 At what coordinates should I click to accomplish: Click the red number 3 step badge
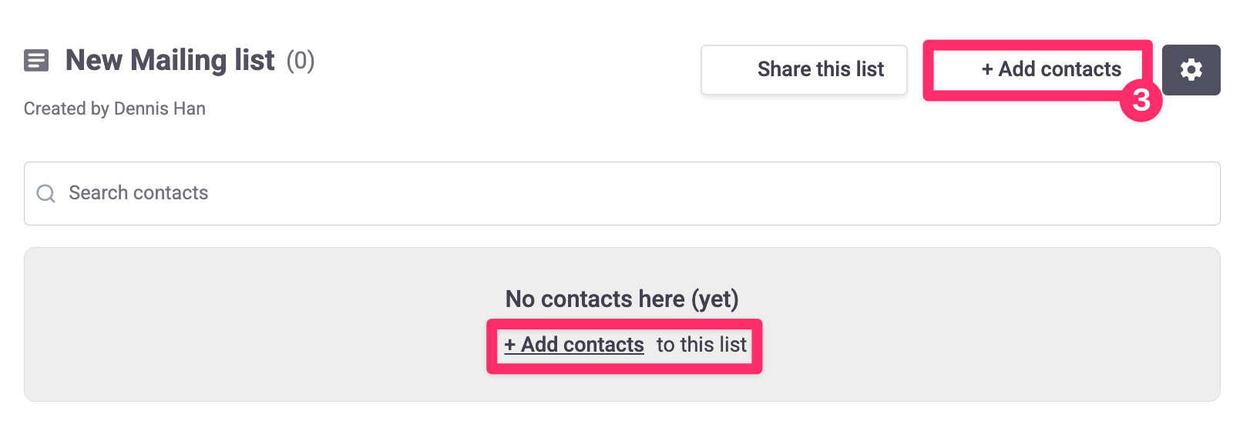tap(1141, 100)
